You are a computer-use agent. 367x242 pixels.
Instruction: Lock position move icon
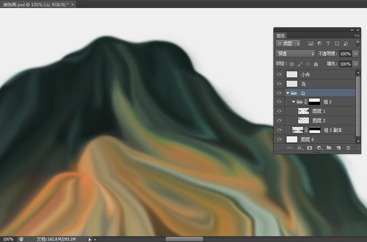[308, 64]
